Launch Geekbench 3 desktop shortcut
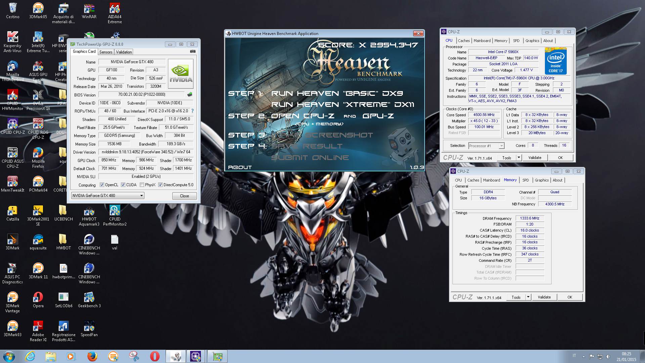645x363 pixels. click(89, 299)
